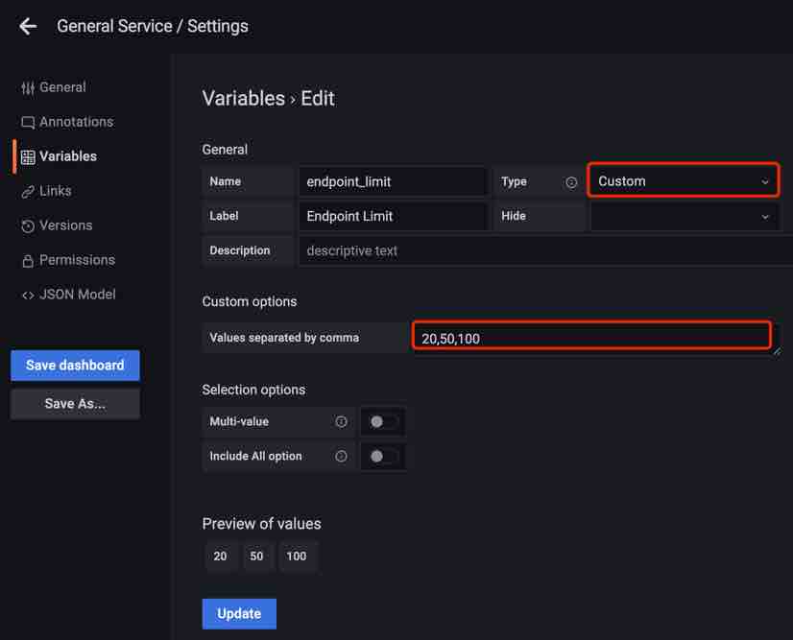Enable the Multi-value switch
This screenshot has width=793, height=640.
pos(383,422)
